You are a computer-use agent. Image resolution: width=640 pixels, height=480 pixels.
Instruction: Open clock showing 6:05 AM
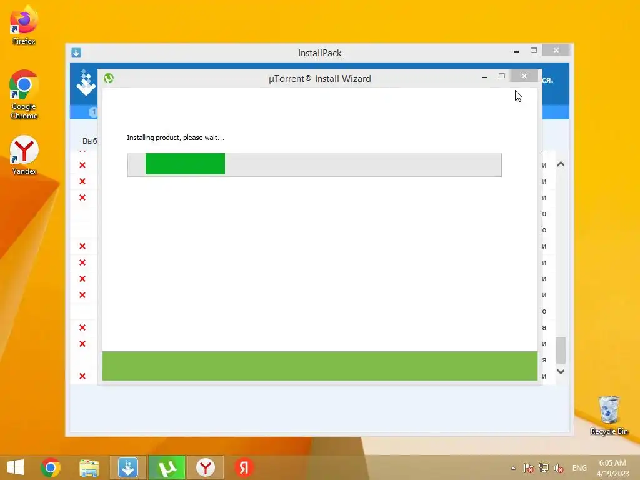tap(612, 467)
